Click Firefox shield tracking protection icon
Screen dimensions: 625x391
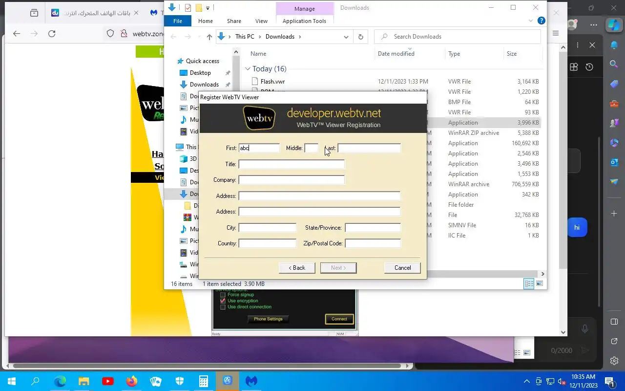point(110,34)
